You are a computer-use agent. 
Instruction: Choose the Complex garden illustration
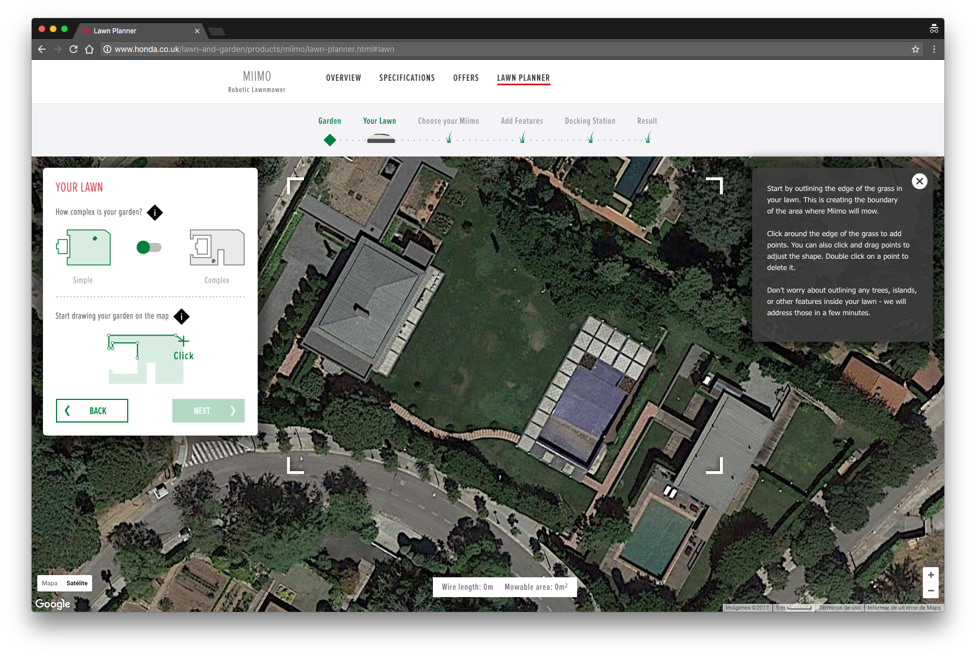217,247
